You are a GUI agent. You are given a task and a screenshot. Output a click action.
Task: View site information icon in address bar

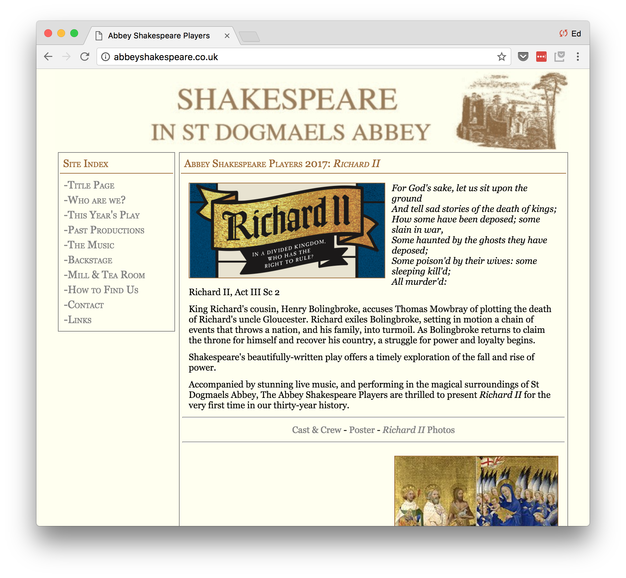tap(105, 57)
